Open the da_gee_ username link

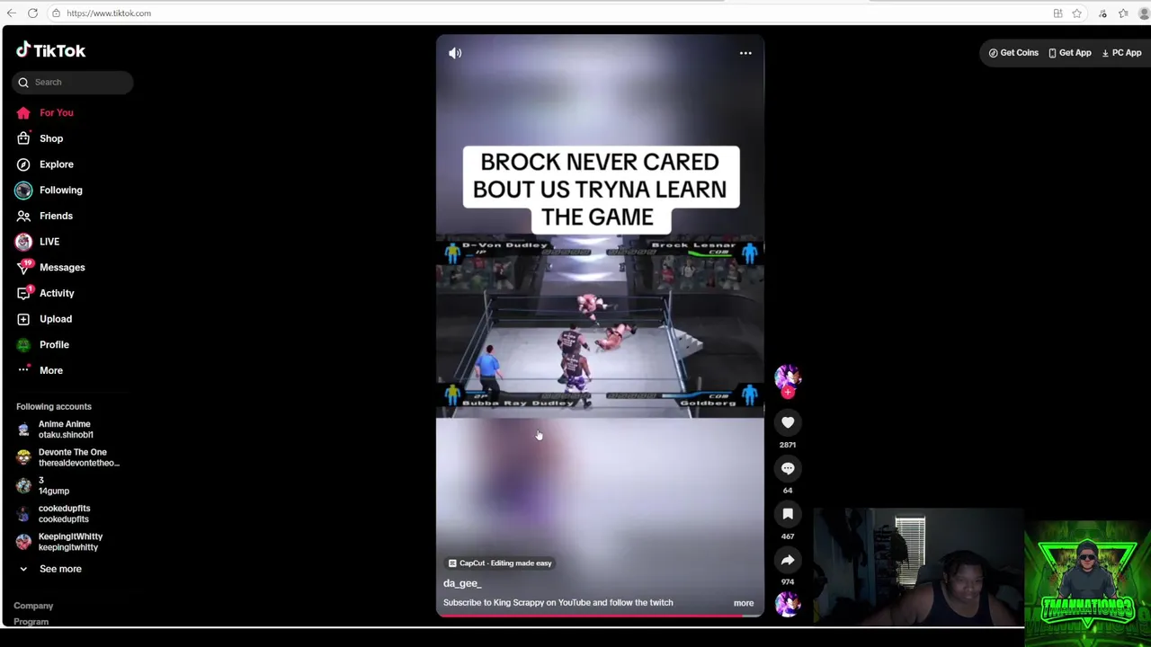(462, 583)
